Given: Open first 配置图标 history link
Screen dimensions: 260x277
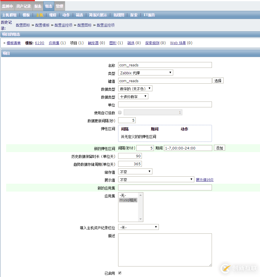Looking at the screenshot, I should (x=23, y=25).
